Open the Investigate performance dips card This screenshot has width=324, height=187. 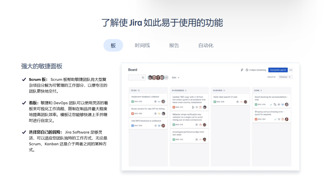(189, 136)
